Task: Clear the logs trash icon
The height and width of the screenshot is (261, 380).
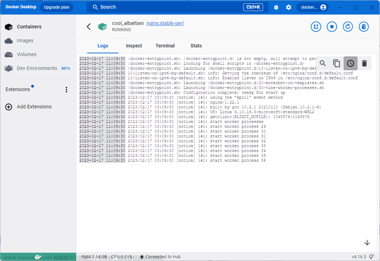Action: pos(364,63)
